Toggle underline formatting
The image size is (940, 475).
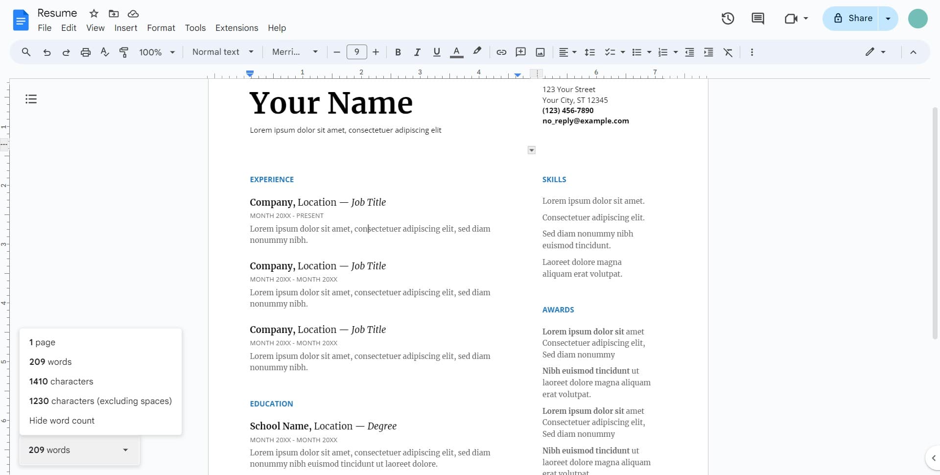[437, 52]
